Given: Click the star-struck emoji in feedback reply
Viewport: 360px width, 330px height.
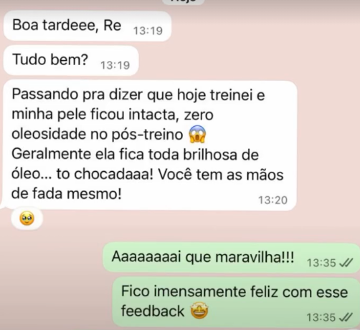Looking at the screenshot, I should [199, 311].
